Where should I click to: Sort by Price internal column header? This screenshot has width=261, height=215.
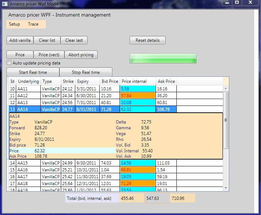tap(134, 81)
